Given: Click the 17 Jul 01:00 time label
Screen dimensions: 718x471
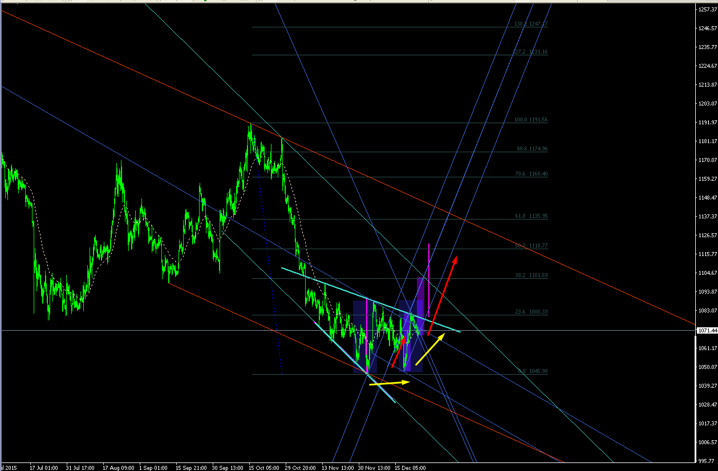Looking at the screenshot, I should click(44, 468).
